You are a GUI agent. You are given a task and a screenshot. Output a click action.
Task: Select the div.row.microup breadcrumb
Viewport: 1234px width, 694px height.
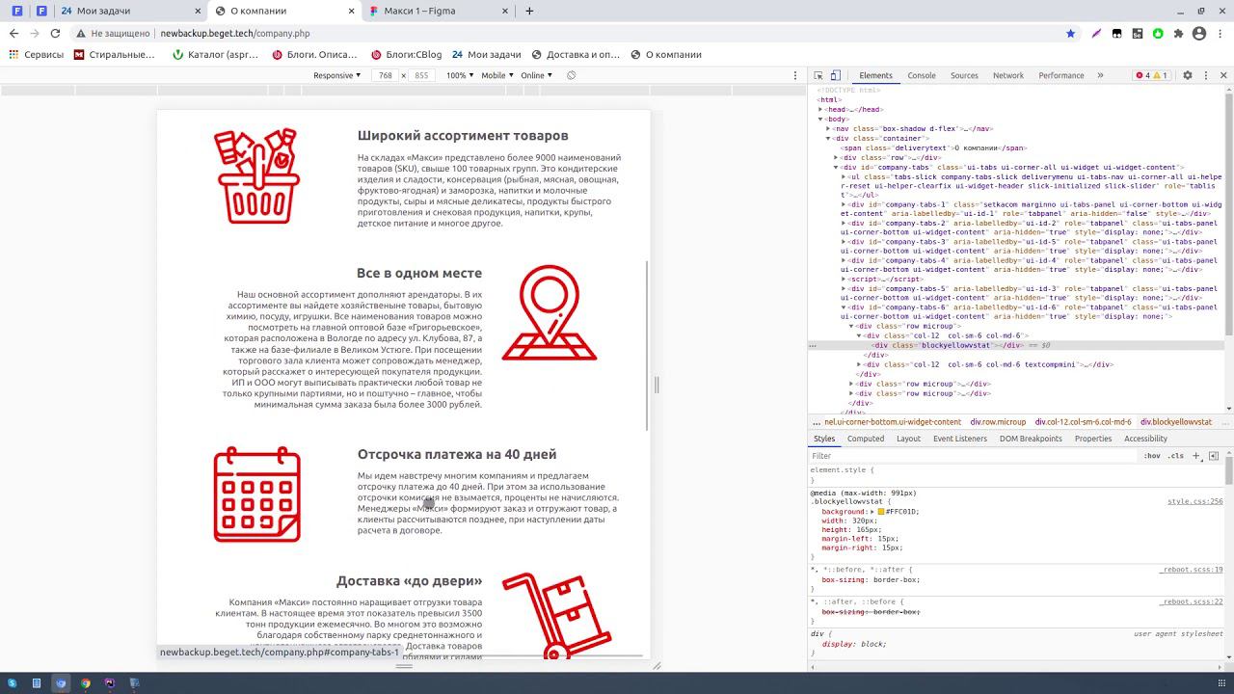click(x=998, y=422)
